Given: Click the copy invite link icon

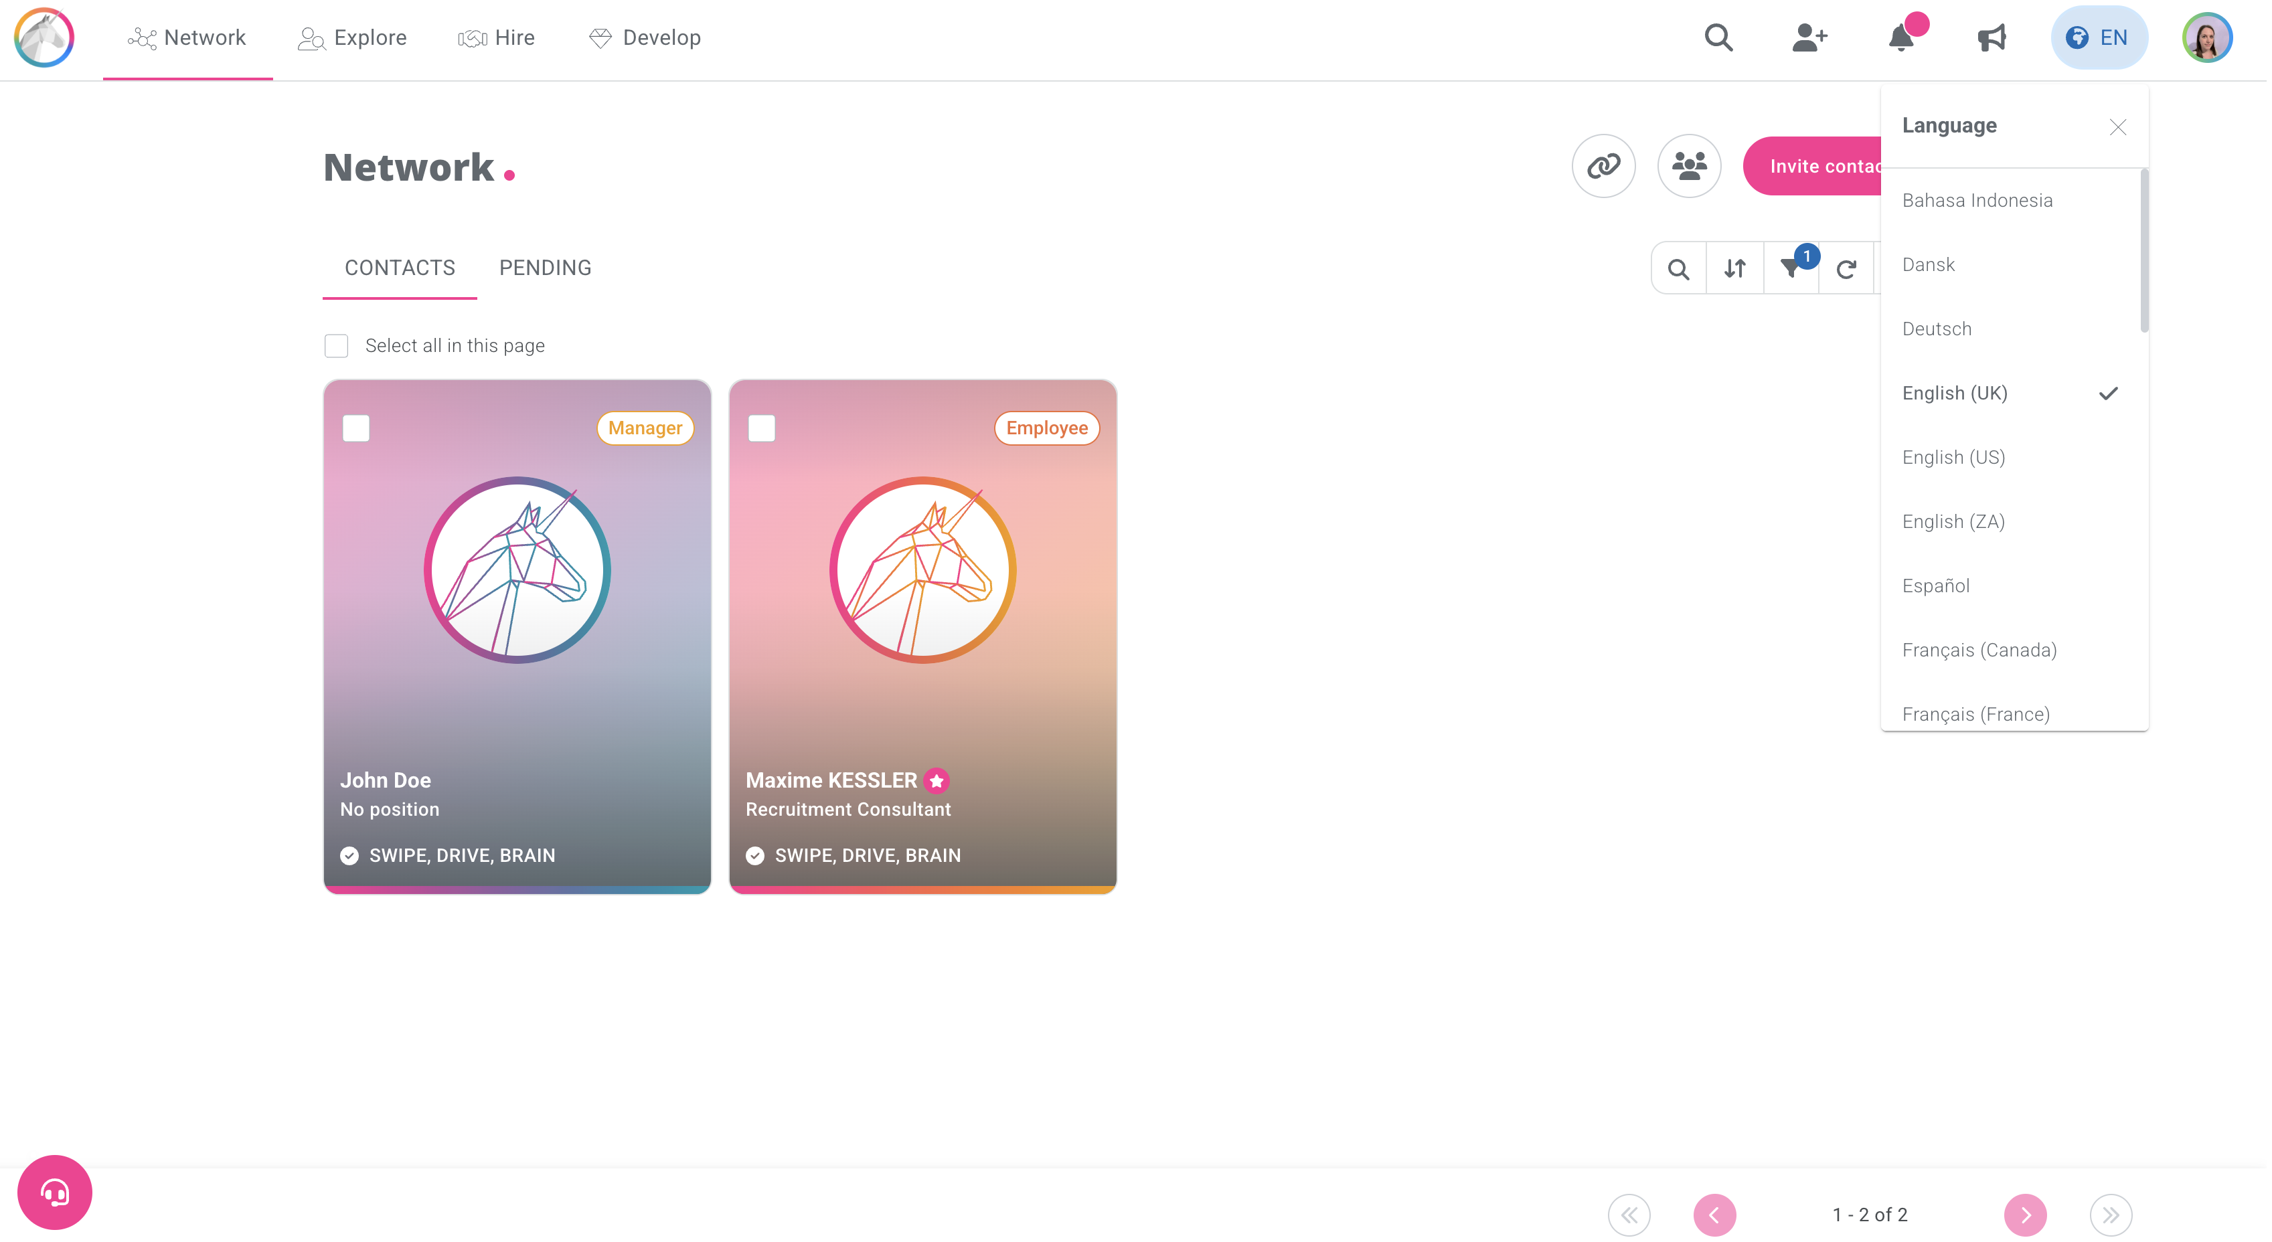Looking at the screenshot, I should pos(1603,166).
